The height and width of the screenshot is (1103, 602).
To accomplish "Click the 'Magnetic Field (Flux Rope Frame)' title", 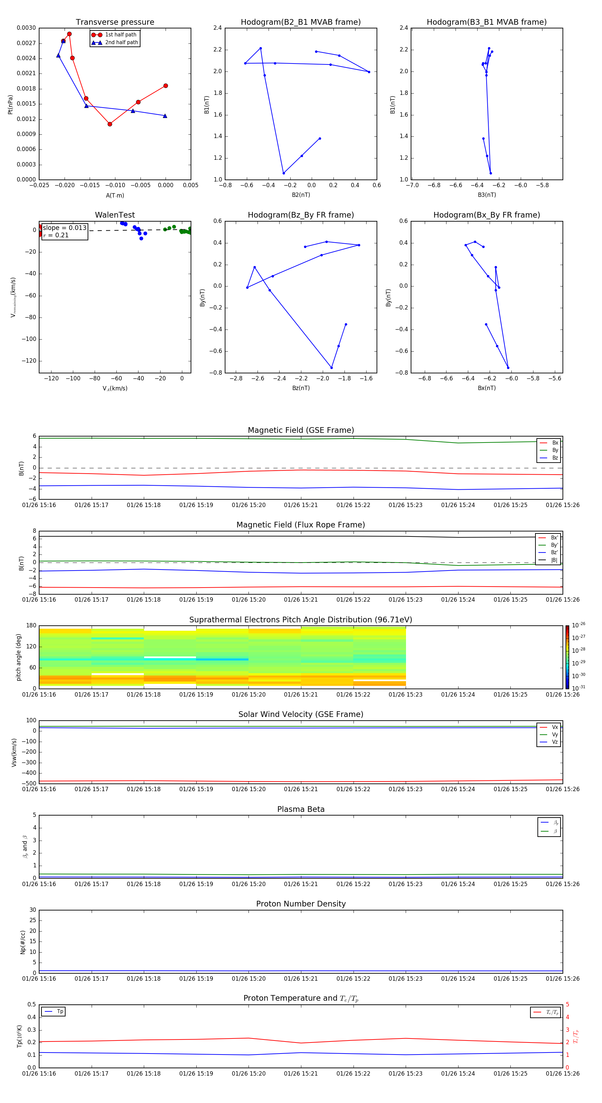I will click(301, 525).
